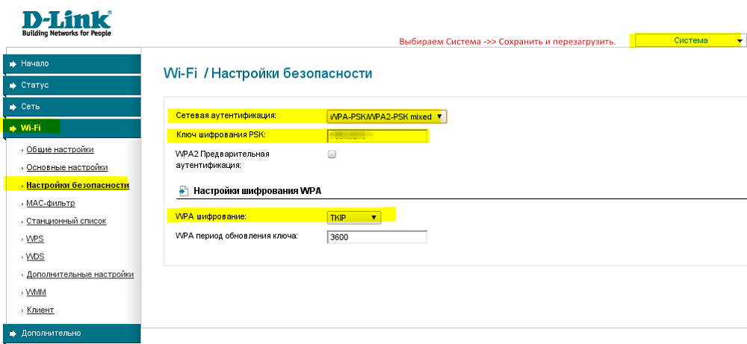Click the arrow icon beside Начало

13,63
